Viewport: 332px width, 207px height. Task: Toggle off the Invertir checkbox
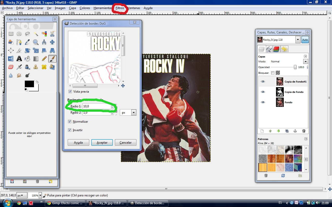pyautogui.click(x=70, y=130)
